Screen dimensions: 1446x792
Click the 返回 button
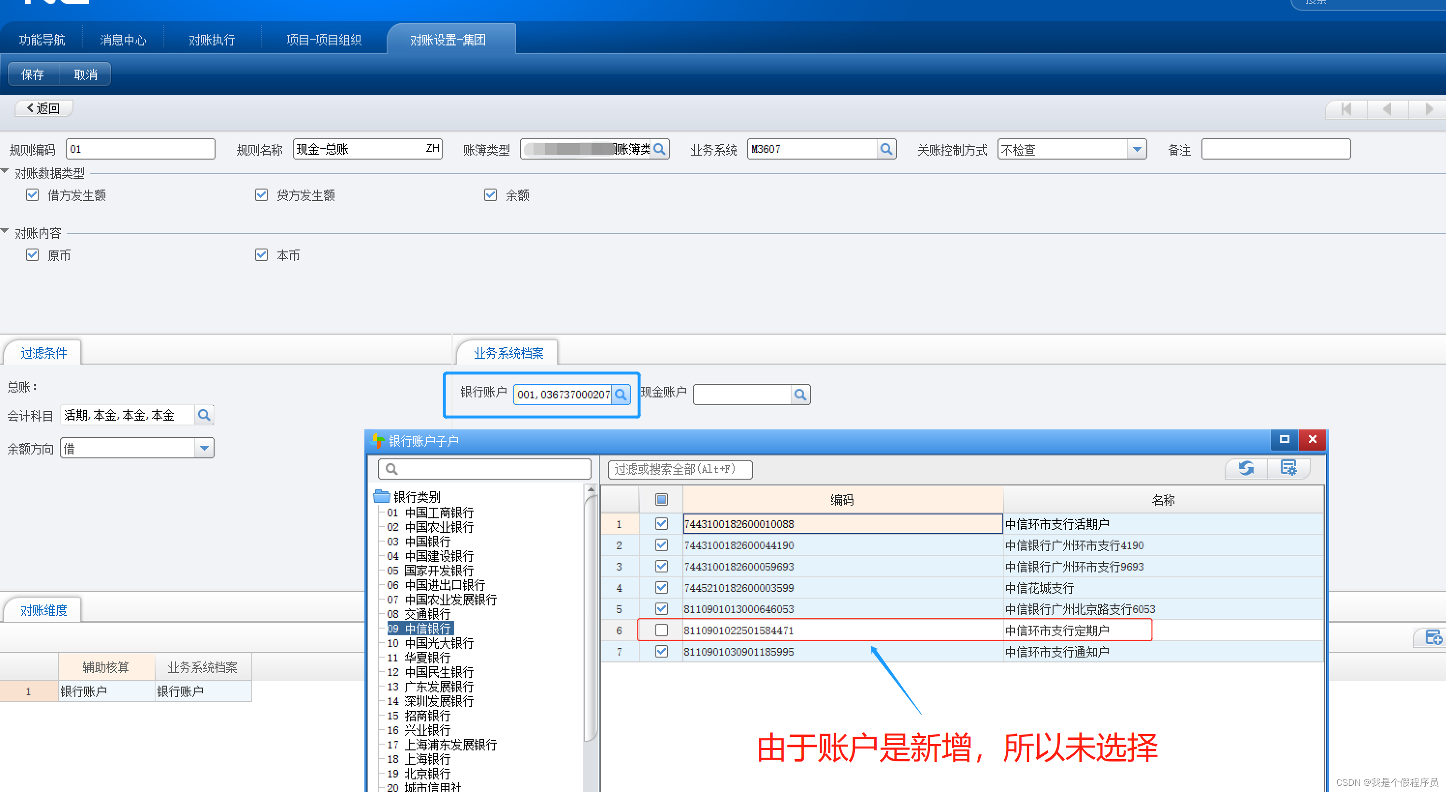pos(44,108)
